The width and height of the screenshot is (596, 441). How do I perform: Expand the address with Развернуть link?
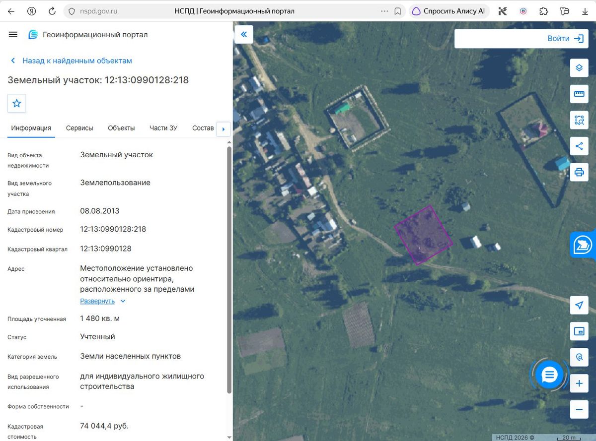pos(103,301)
